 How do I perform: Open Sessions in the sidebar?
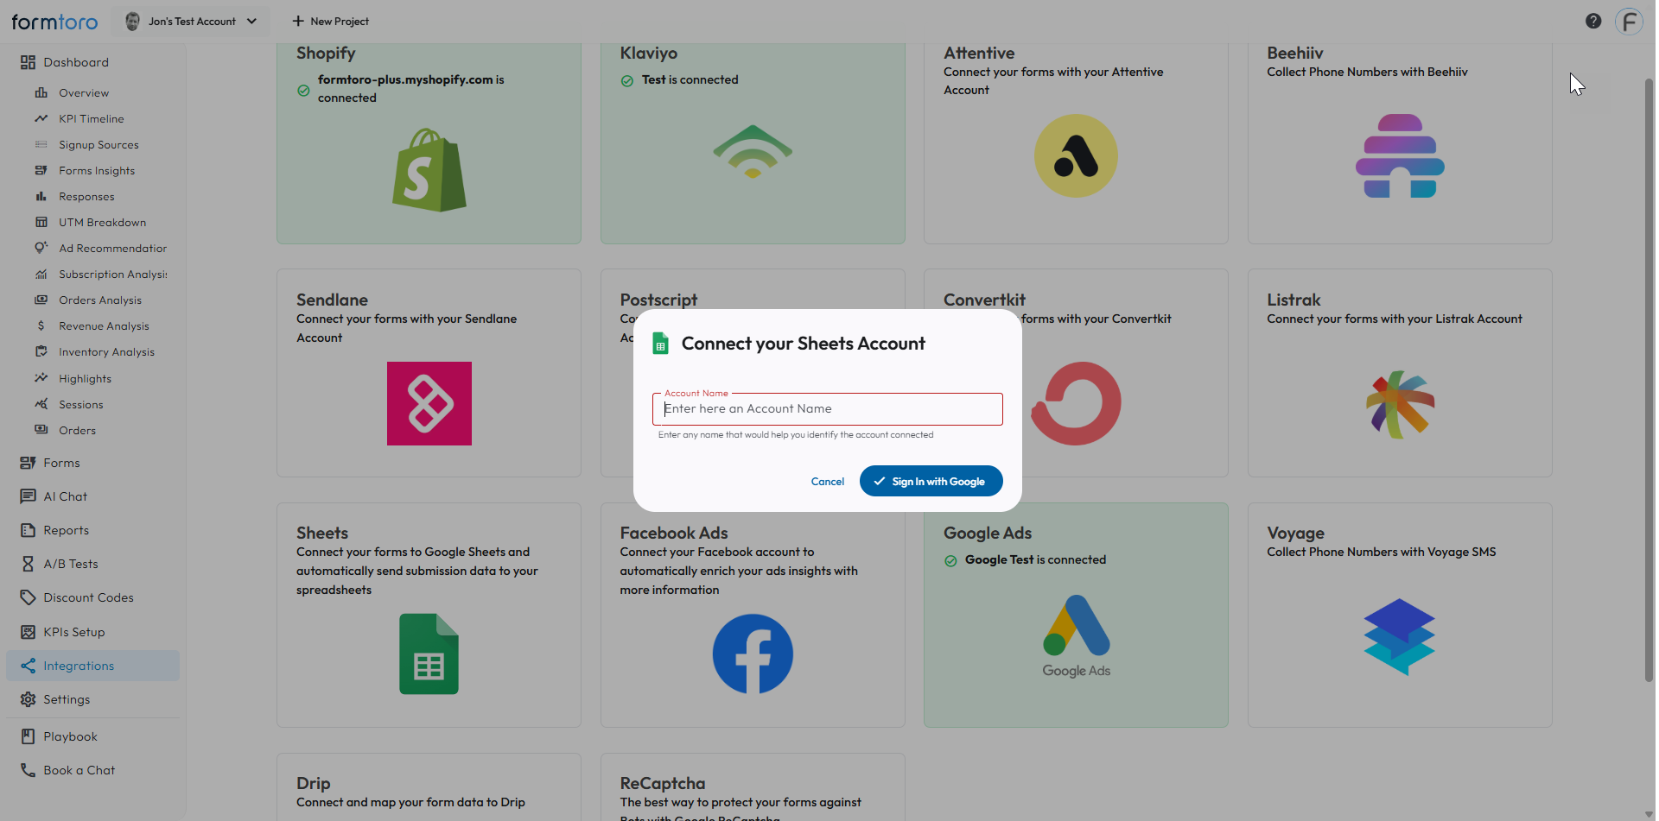pos(81,405)
